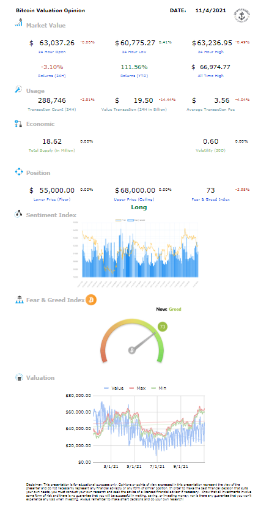Click the Min legend green swatch
This screenshot has height=512, width=269.
153,388
